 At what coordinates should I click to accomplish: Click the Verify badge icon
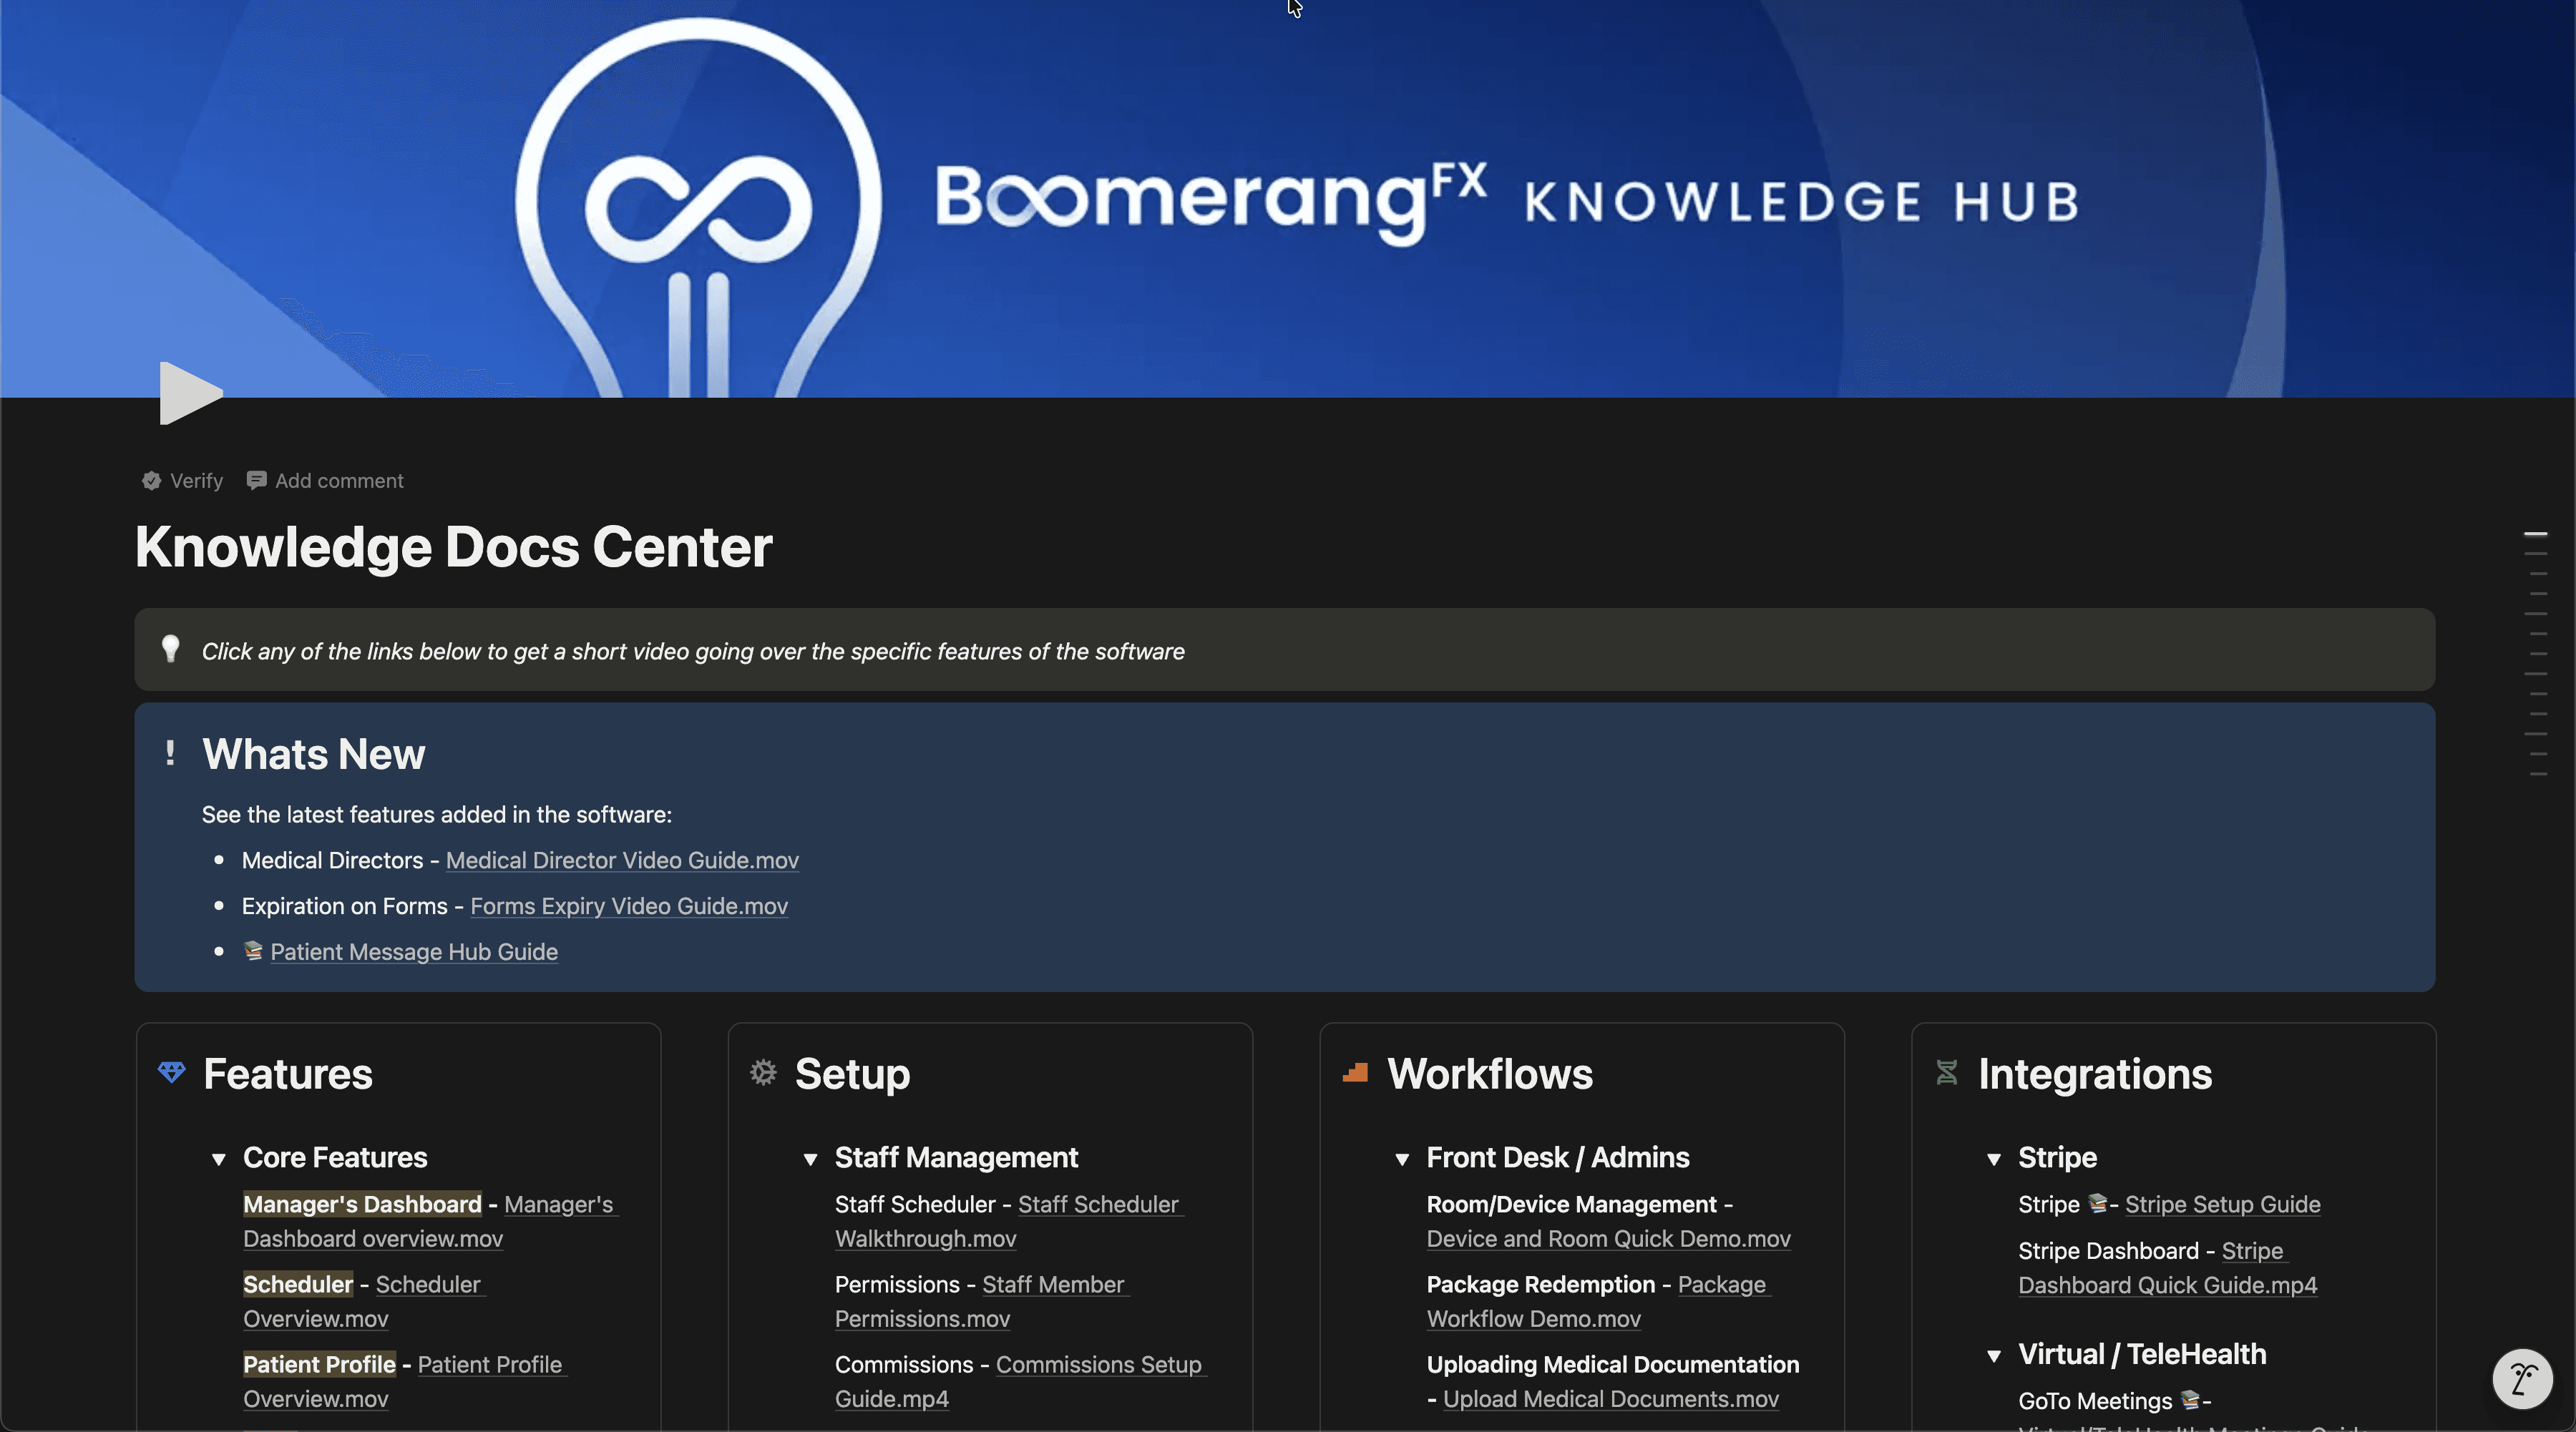coord(151,481)
